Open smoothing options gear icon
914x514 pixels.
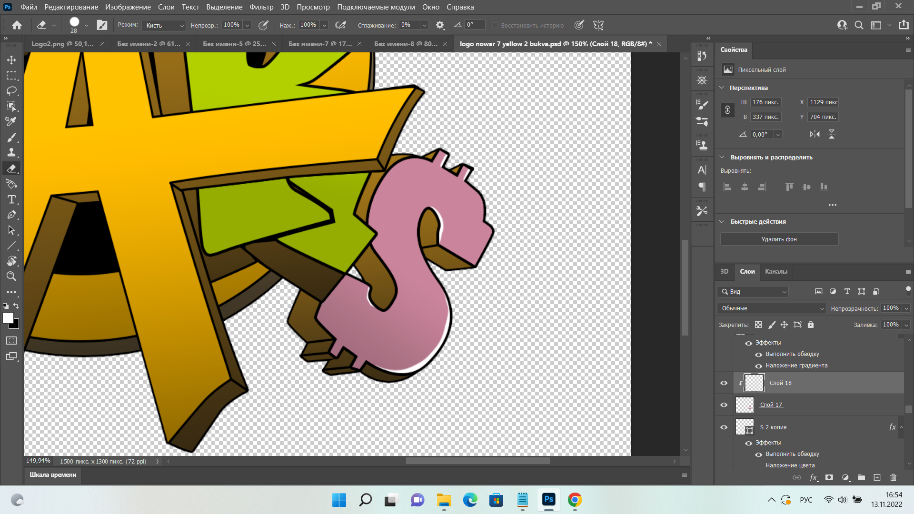coord(440,25)
